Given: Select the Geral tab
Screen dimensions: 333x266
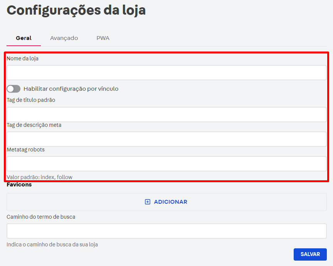Looking at the screenshot, I should [23, 38].
